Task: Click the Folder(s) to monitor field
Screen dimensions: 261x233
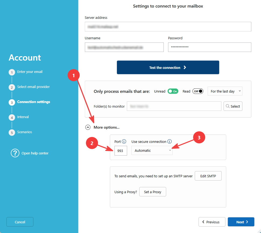Action: pos(174,106)
